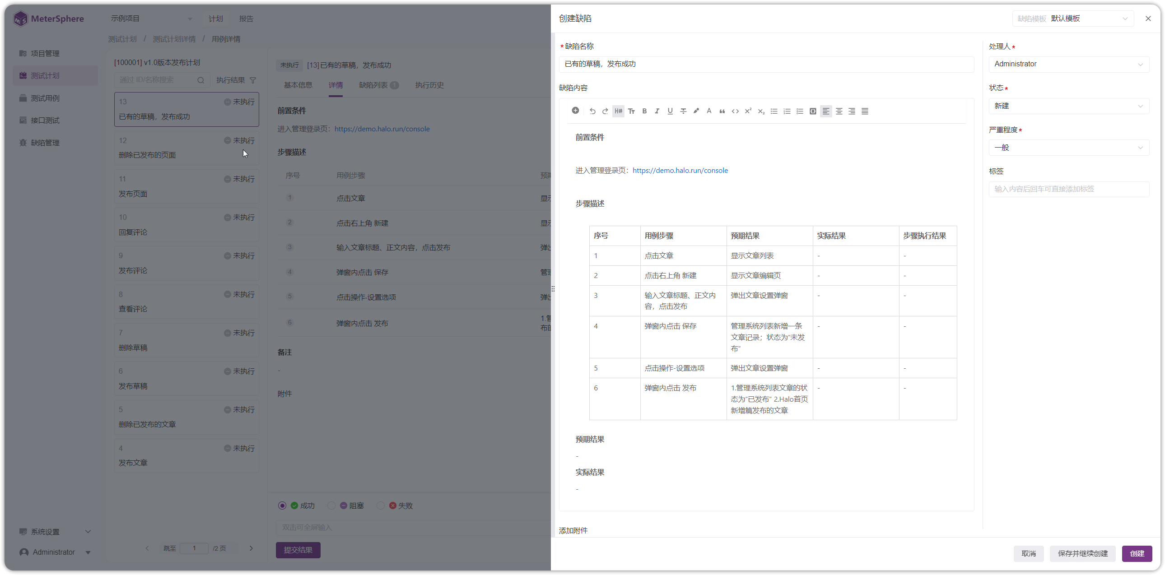The height and width of the screenshot is (575, 1165).
Task: Open the 严重程度 一般 dropdown
Action: click(1069, 148)
